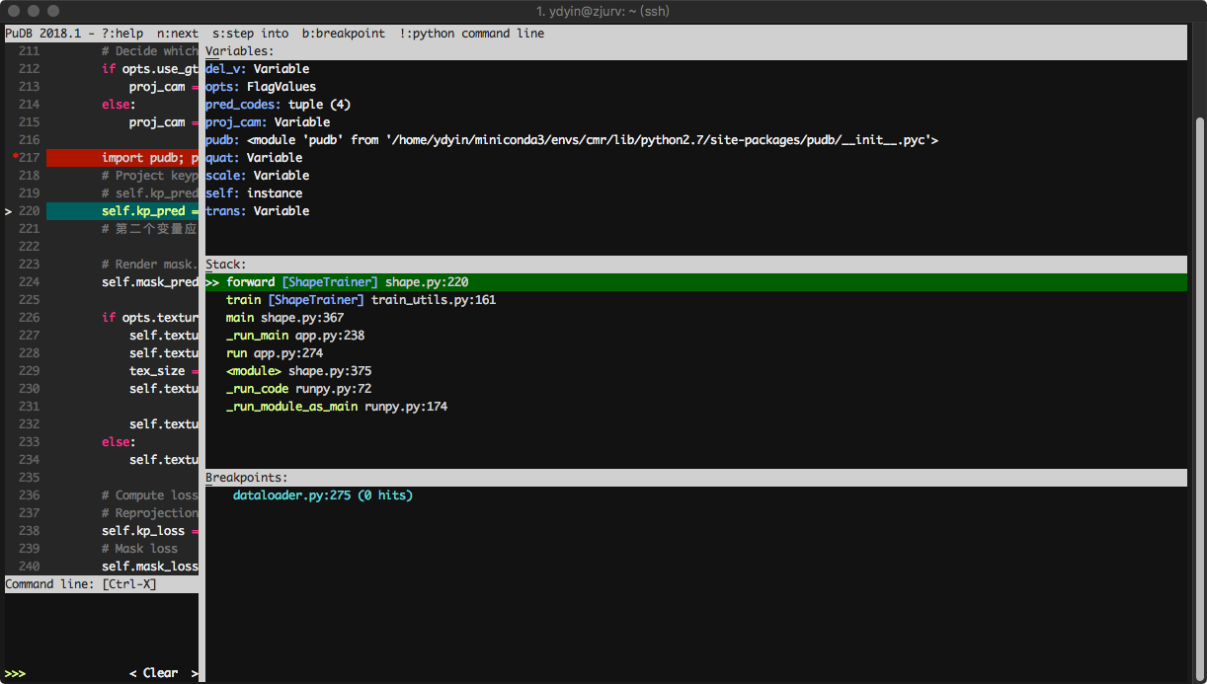The height and width of the screenshot is (684, 1207).
Task: Click 'b:breakpoint' hint in header
Action: click(344, 34)
